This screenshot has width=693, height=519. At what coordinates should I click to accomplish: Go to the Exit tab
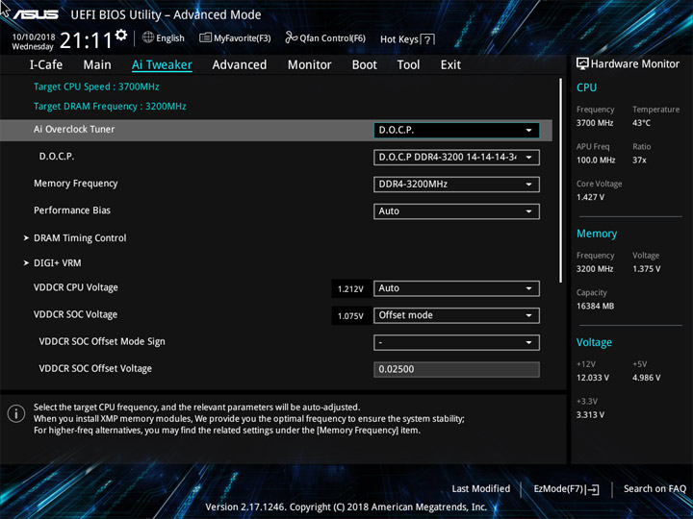coord(450,65)
